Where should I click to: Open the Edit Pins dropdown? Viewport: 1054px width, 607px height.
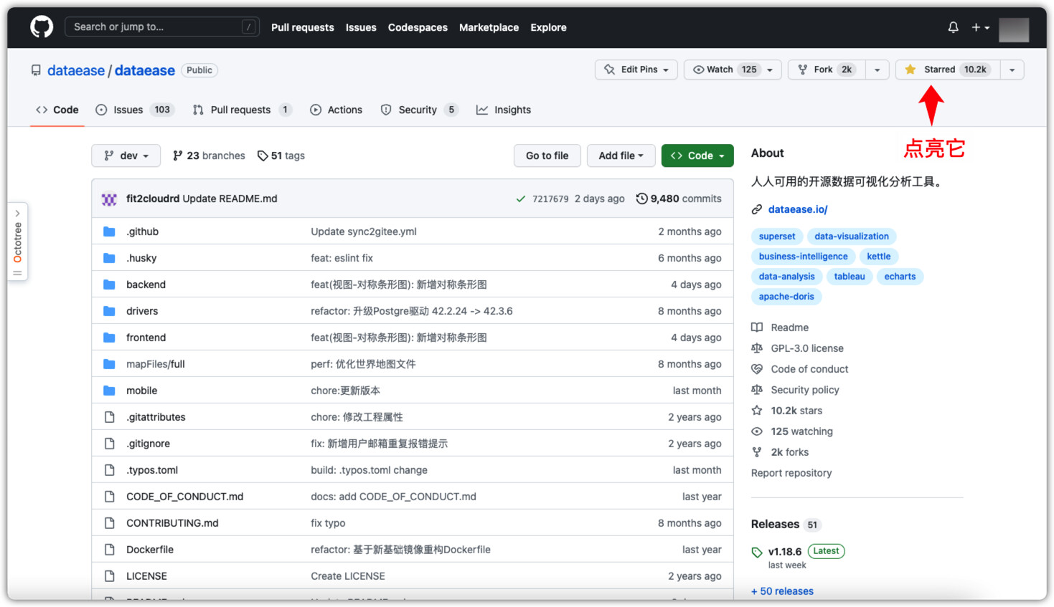point(636,70)
